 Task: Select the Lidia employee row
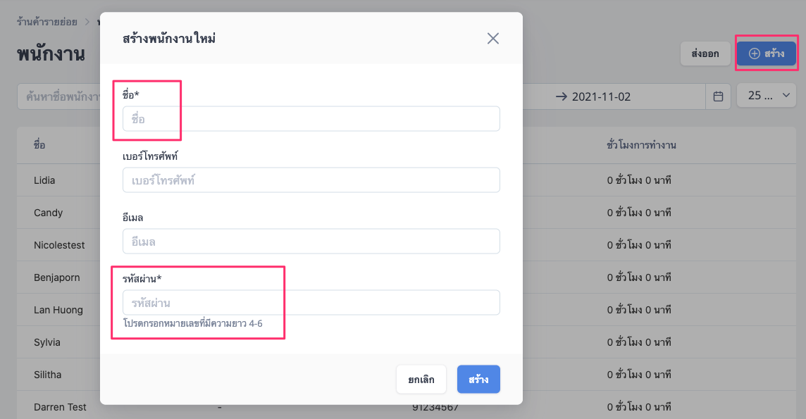[411, 180]
